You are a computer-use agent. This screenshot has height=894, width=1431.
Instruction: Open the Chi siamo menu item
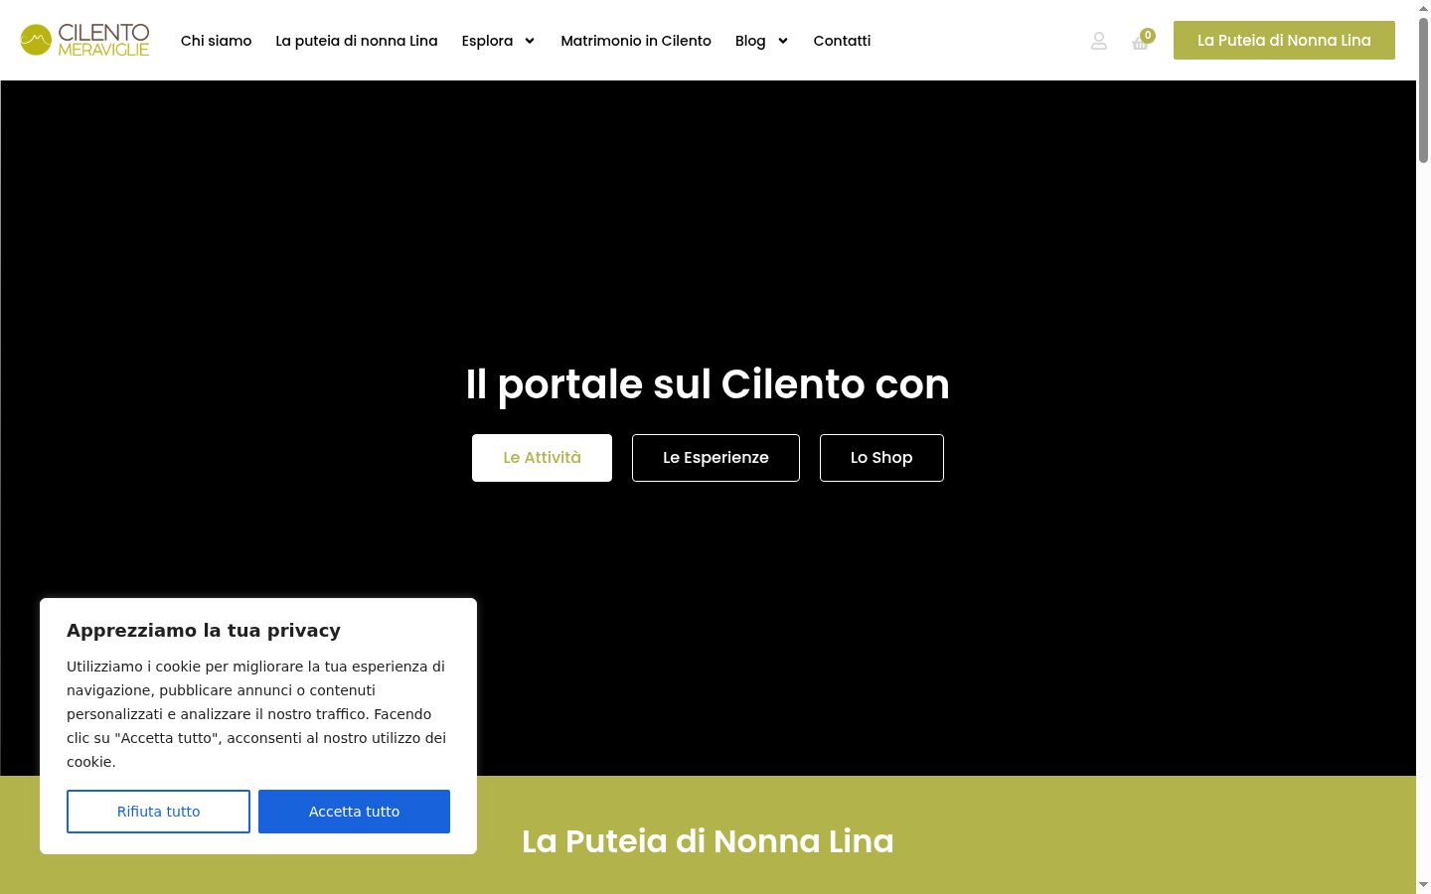coord(216,41)
